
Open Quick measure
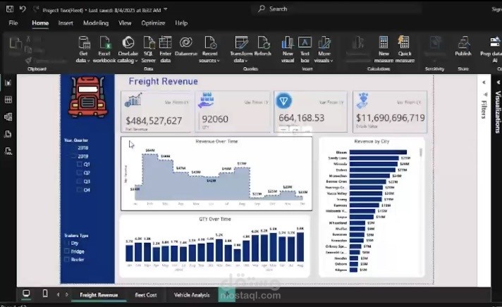click(x=405, y=50)
